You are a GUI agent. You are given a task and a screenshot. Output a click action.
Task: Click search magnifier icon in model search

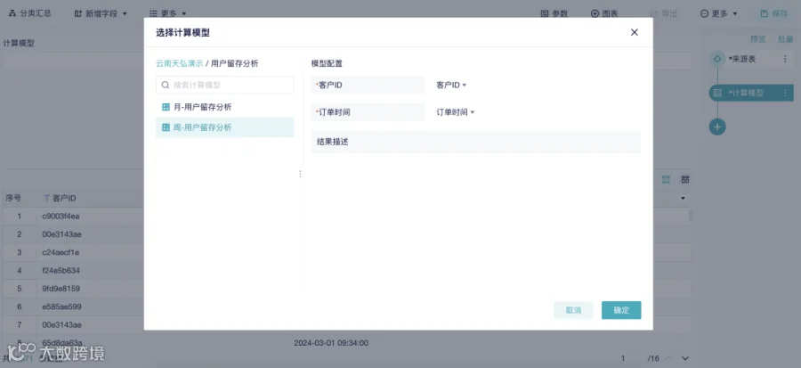(x=165, y=85)
